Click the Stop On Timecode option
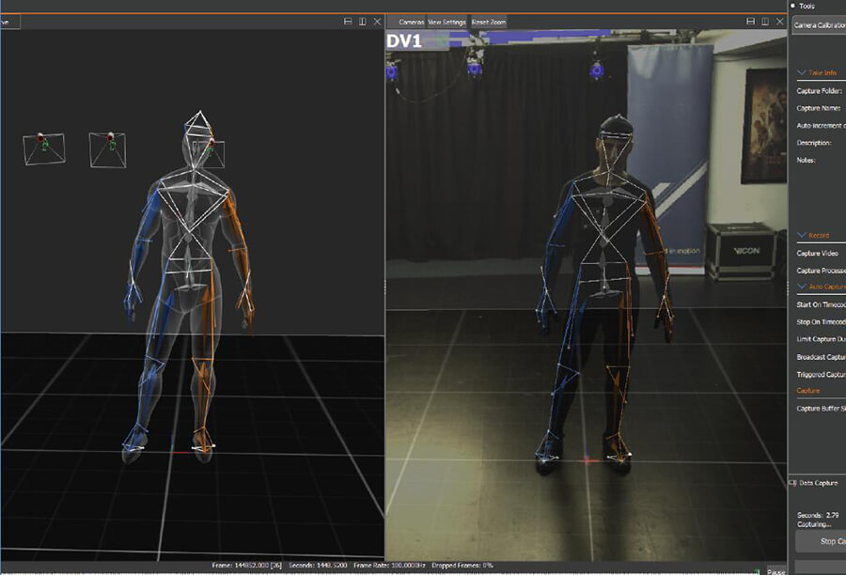The image size is (846, 575). tap(822, 322)
